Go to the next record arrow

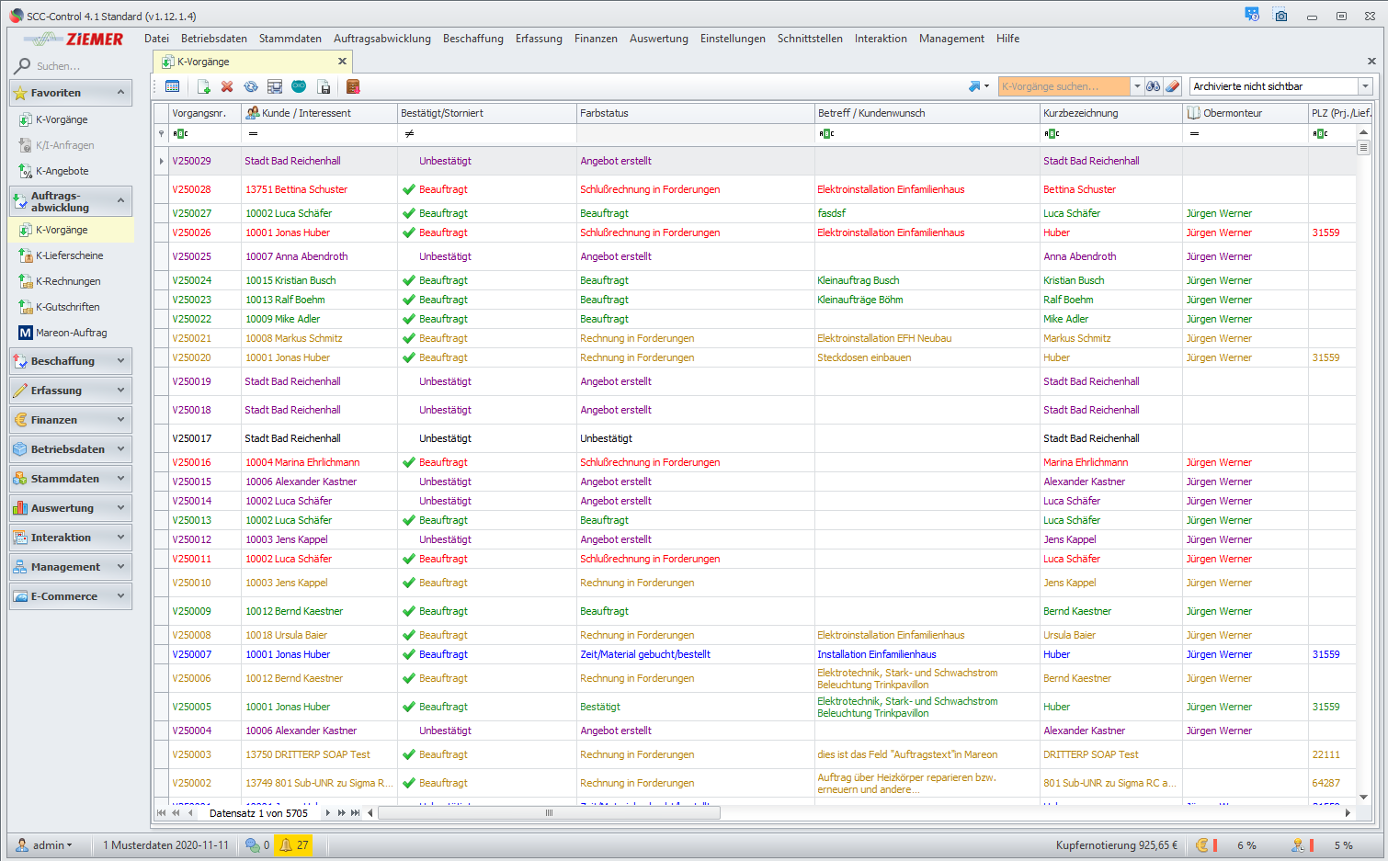click(x=328, y=813)
